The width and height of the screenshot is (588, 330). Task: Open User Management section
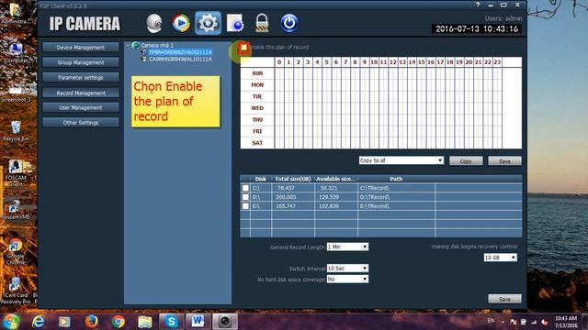81,108
